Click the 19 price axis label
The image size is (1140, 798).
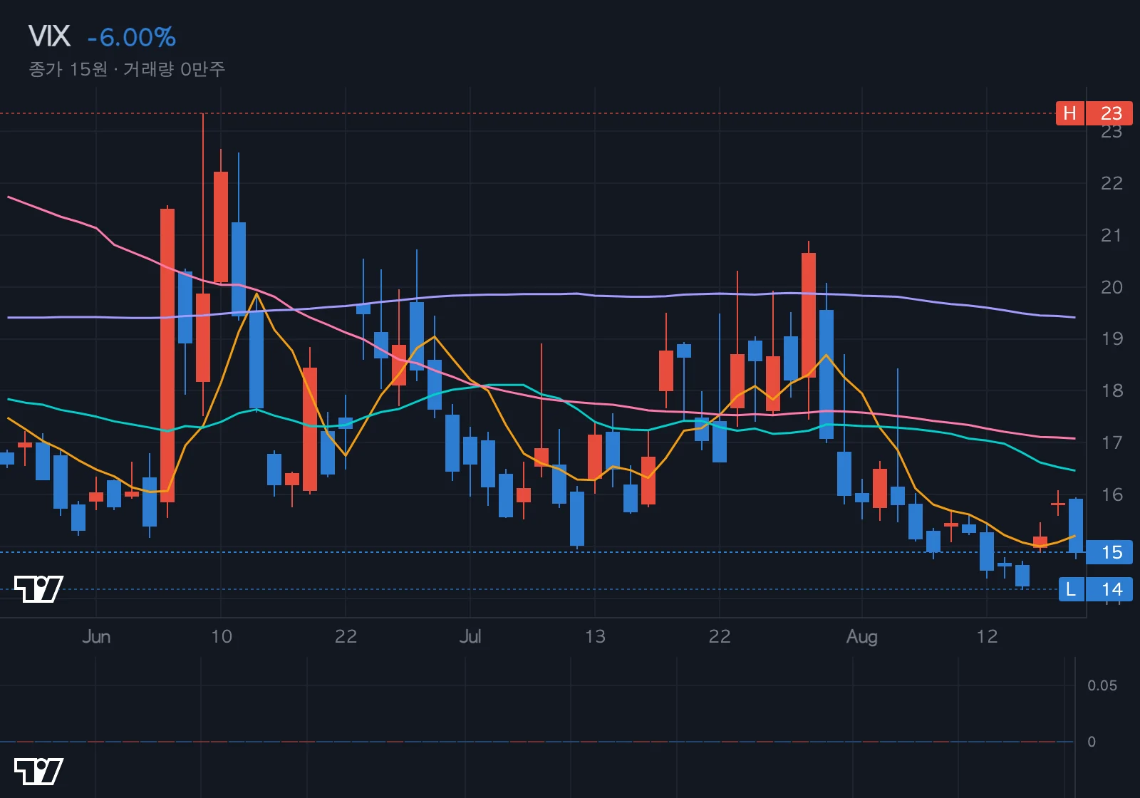1111,338
